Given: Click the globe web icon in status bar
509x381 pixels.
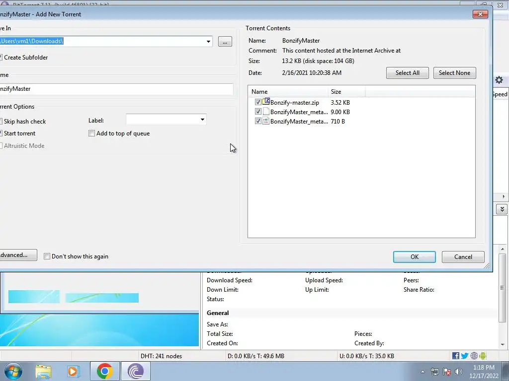Looking at the screenshot, I should [474, 356].
